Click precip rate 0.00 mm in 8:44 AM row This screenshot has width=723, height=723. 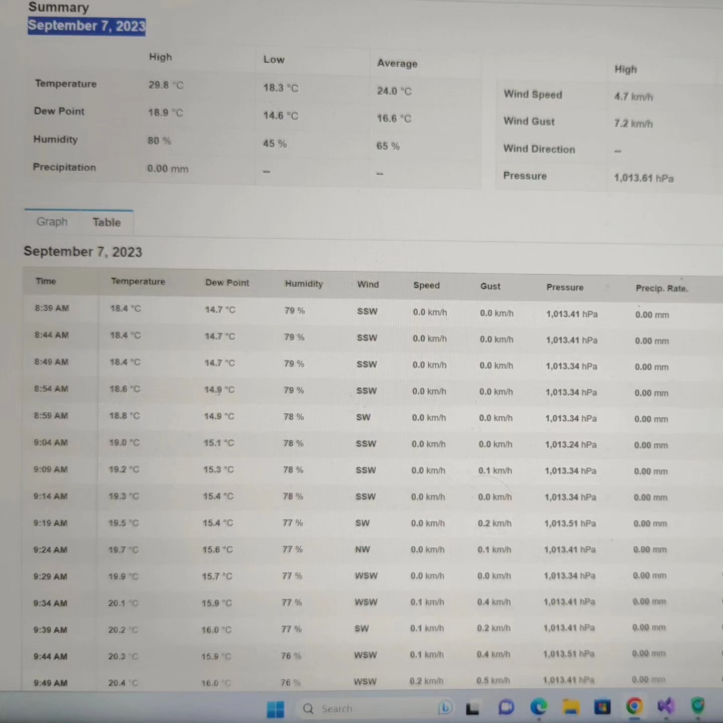point(652,341)
